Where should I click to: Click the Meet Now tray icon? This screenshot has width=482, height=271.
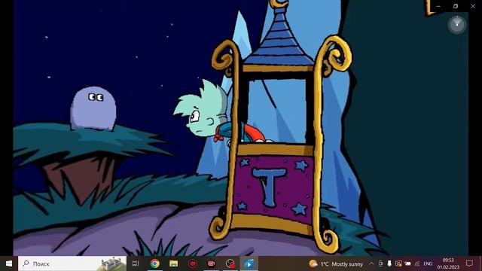pyautogui.click(x=380, y=263)
